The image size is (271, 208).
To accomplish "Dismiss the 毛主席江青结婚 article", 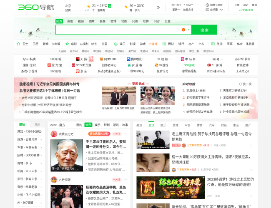I will (251, 146).
